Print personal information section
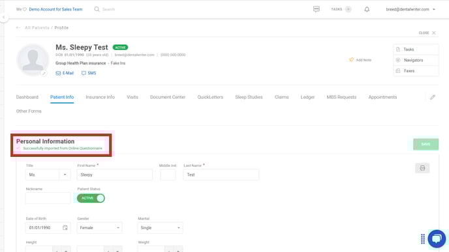This screenshot has height=252, width=449. coord(422,168)
